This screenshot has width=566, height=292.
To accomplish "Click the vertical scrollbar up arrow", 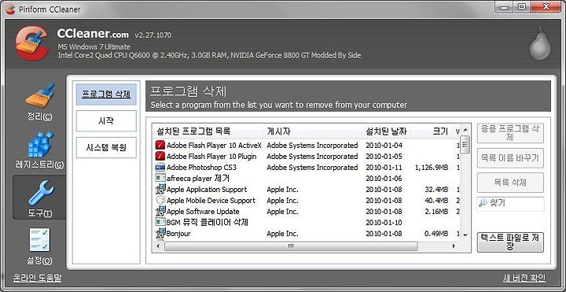I will (x=465, y=130).
